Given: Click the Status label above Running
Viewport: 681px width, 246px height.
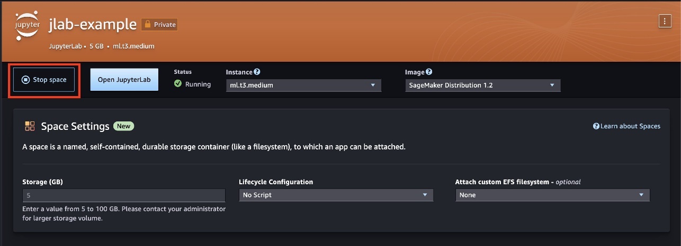Looking at the screenshot, I should pyautogui.click(x=183, y=72).
